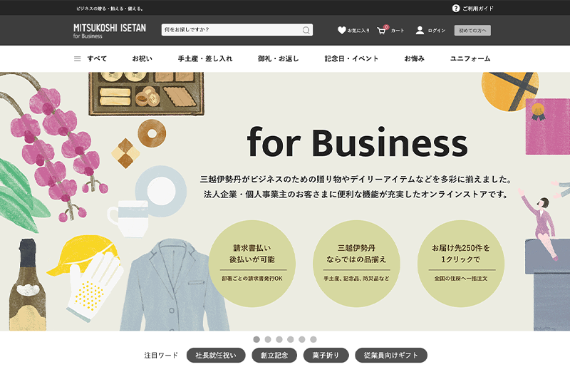Select the first carousel slide dot
570x372 pixels.
tap(256, 339)
